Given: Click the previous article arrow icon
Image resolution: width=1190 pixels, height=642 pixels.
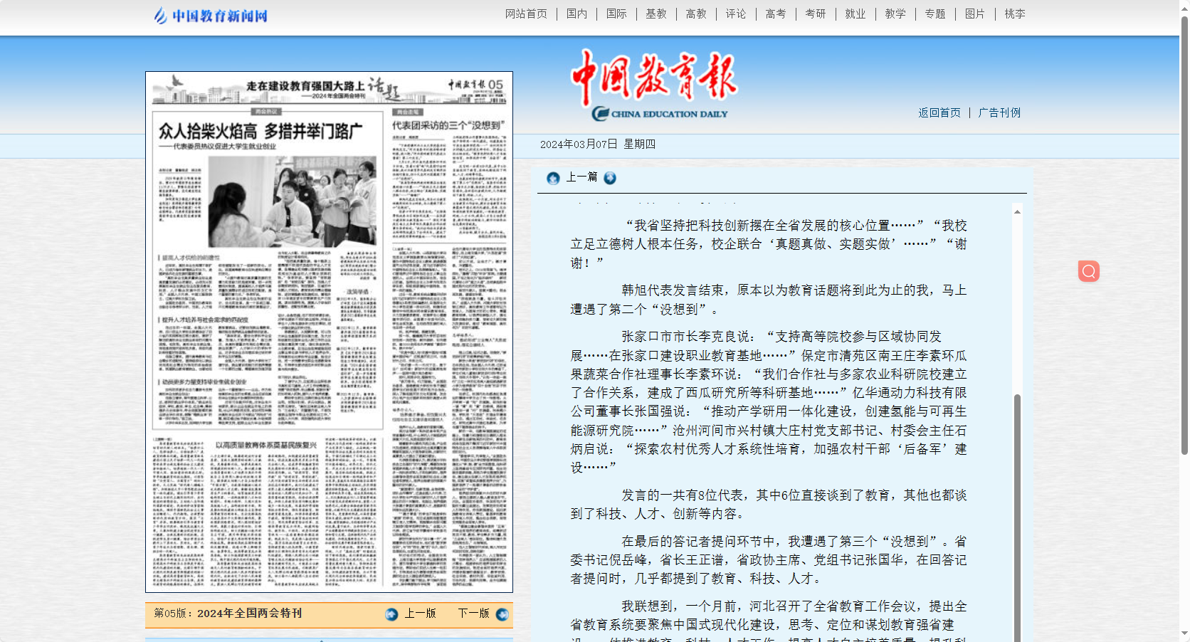Looking at the screenshot, I should (553, 178).
